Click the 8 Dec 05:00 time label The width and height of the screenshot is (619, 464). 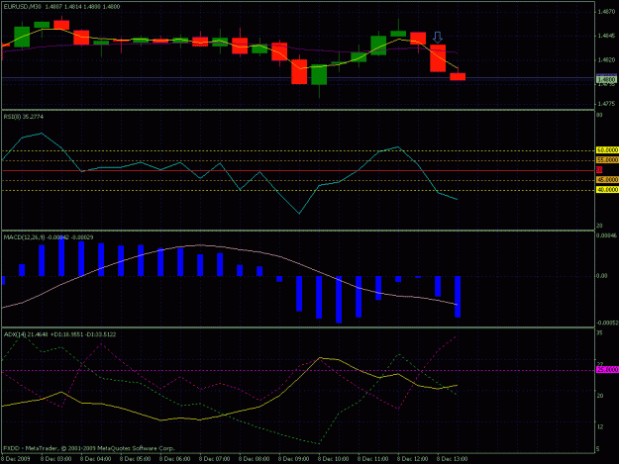[x=135, y=459]
